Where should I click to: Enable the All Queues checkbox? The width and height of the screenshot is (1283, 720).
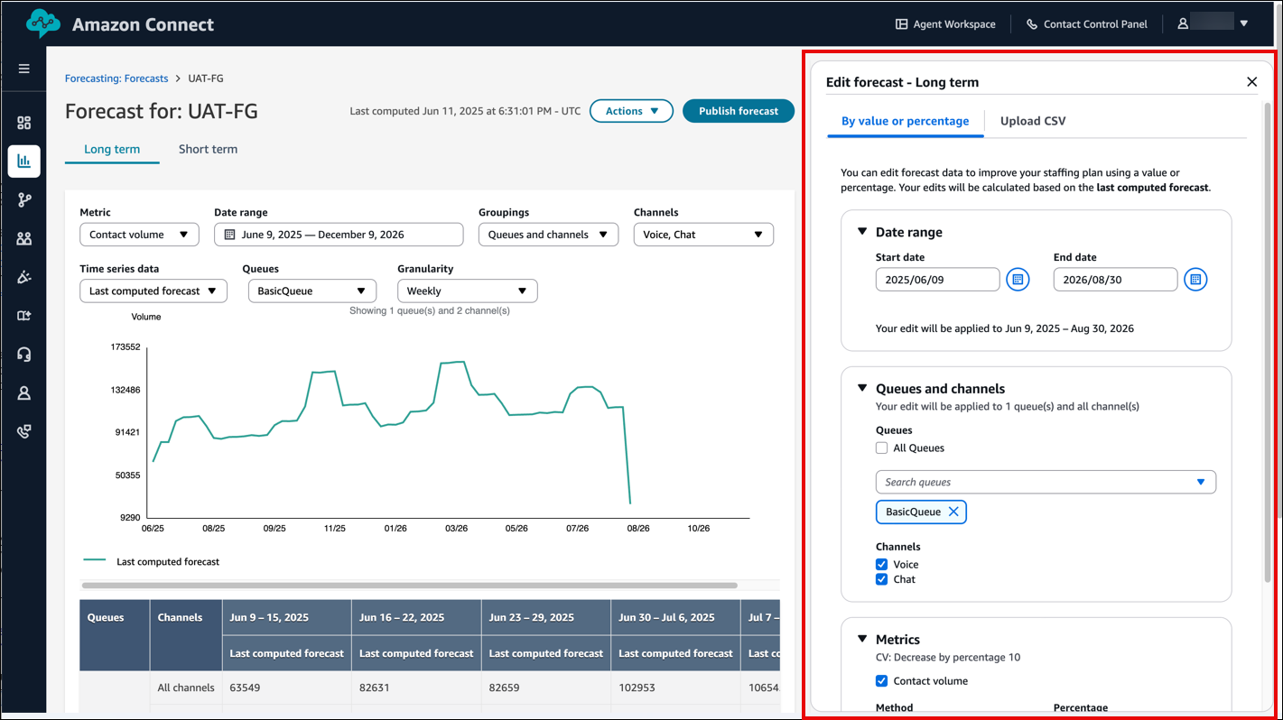(881, 448)
